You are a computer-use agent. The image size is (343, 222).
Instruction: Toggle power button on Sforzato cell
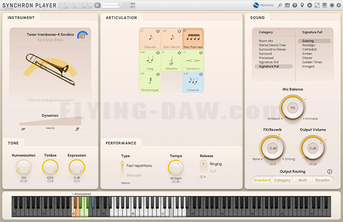[x=179, y=53]
